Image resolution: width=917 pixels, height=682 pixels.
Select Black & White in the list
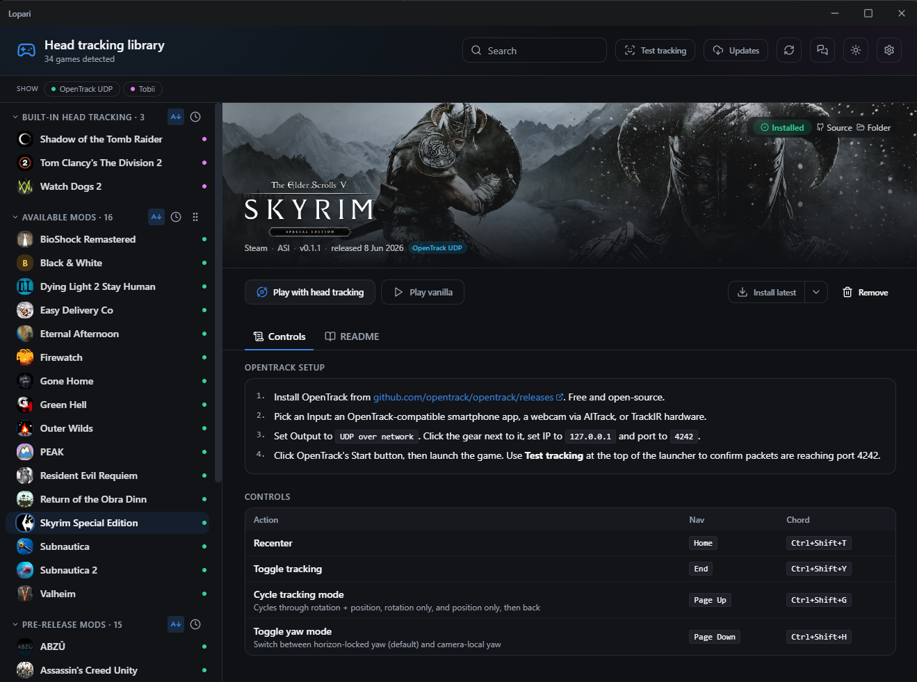(x=107, y=263)
